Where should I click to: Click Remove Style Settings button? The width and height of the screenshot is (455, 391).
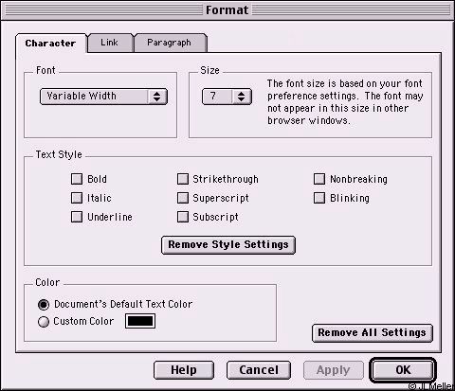[228, 245]
